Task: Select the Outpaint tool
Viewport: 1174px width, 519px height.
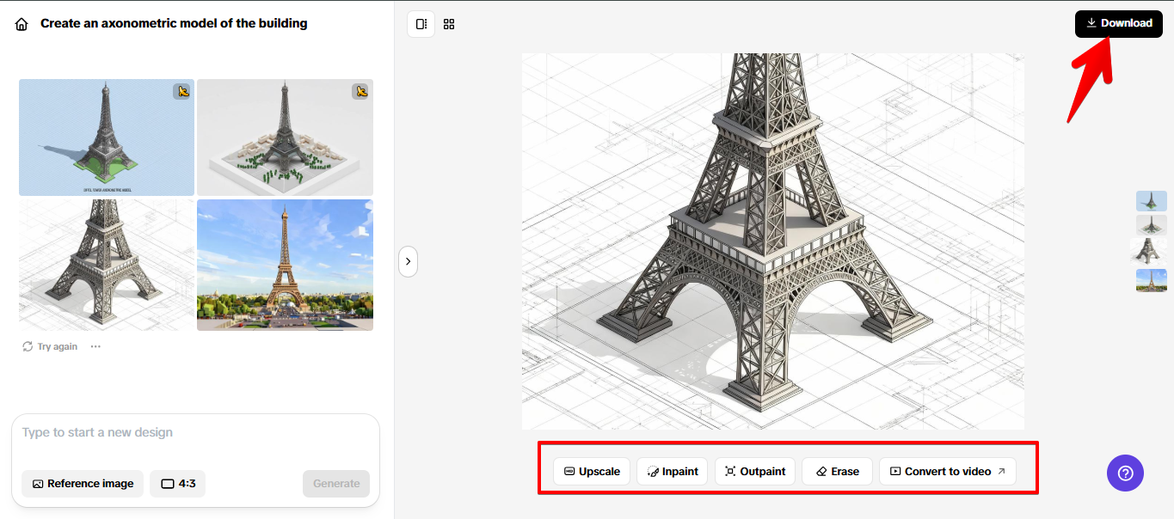Action: point(754,472)
